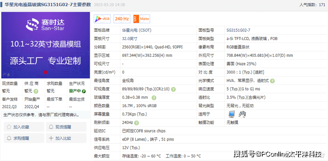Click the sRGB color gamut badge
The image size is (328, 161).
(x=102, y=19)
